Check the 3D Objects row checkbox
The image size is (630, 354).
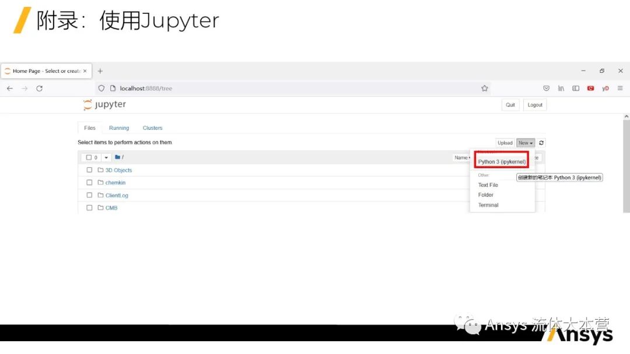click(x=89, y=170)
